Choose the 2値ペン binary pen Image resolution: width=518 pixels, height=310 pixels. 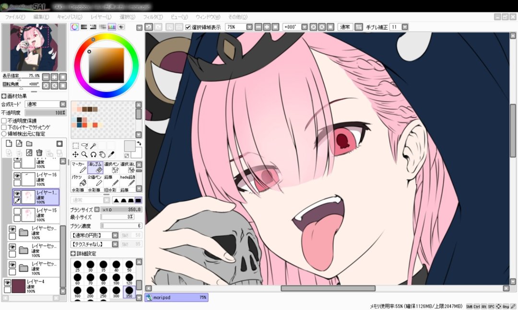click(95, 180)
